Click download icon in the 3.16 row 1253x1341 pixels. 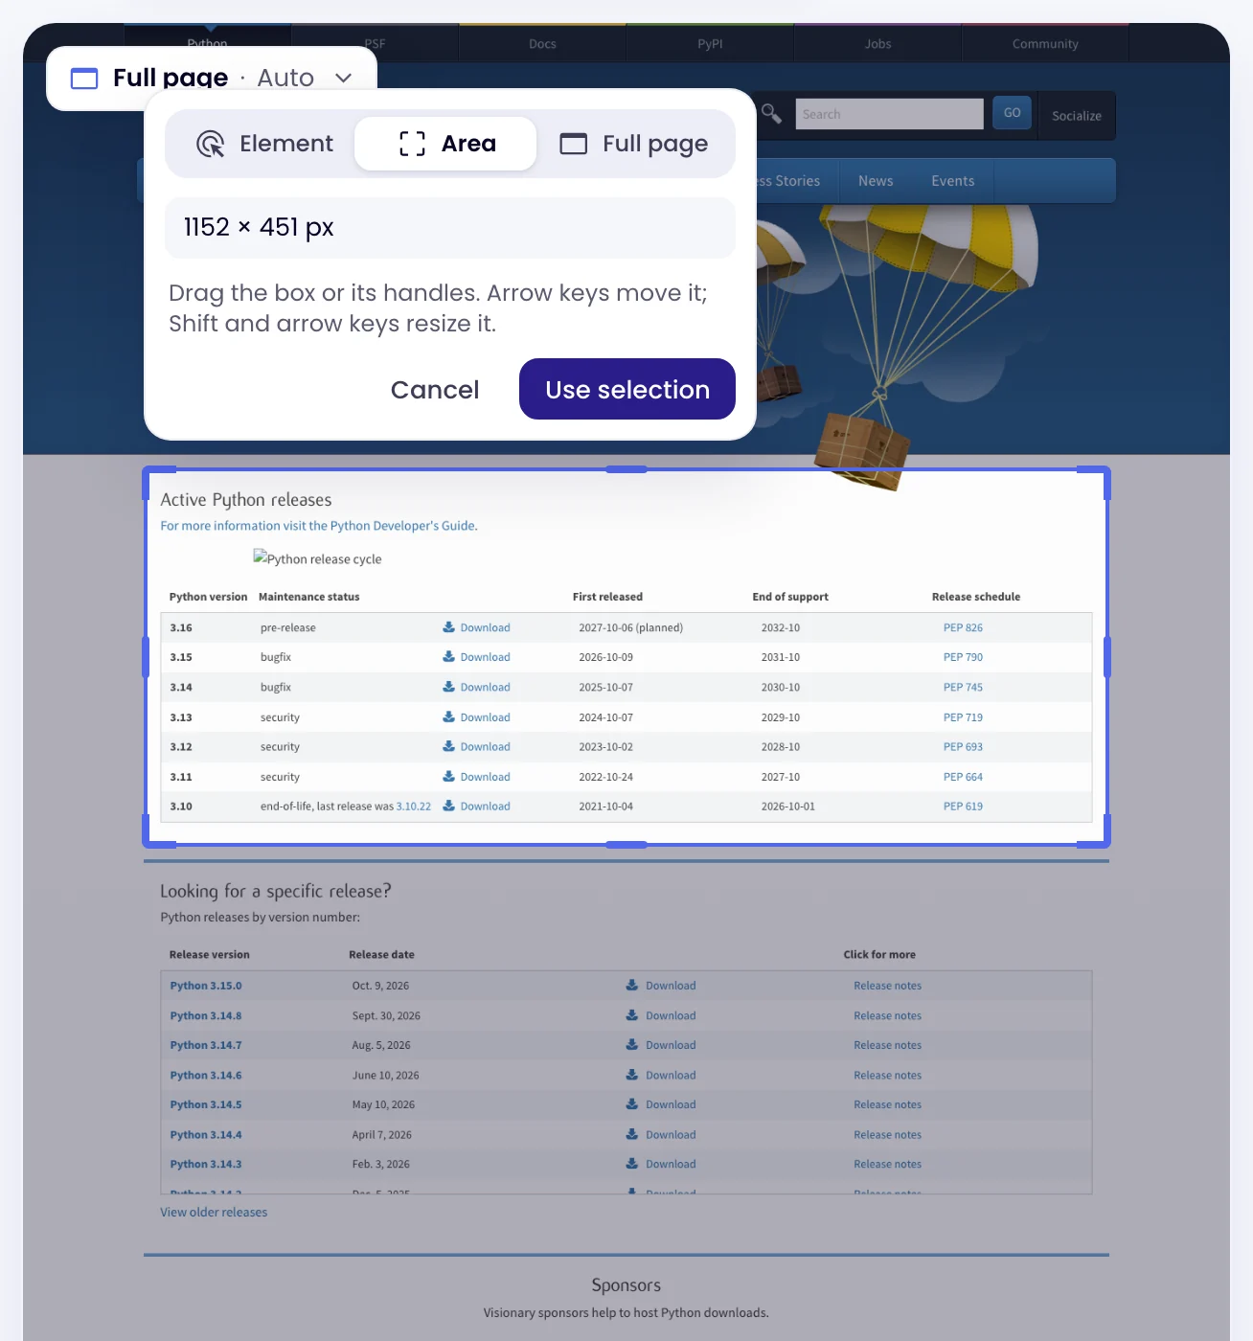(448, 627)
